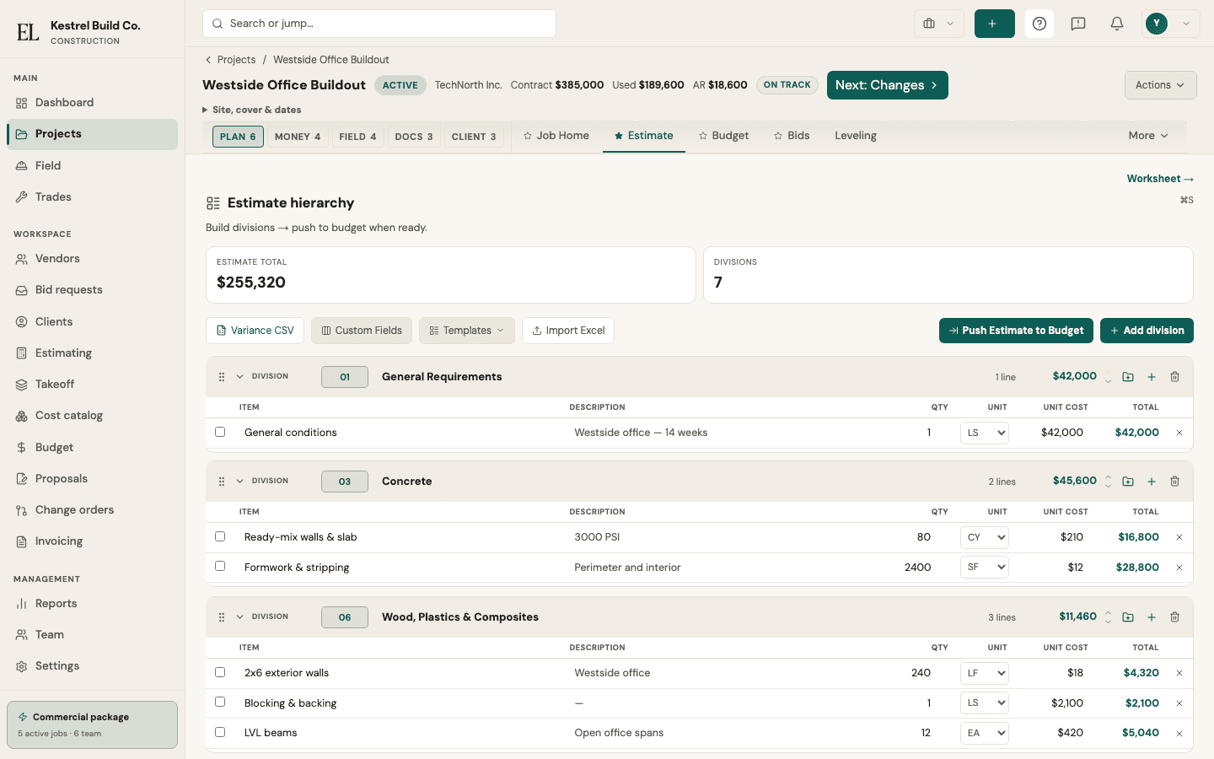Add a line to the Concrete division
Screen dimensions: 1214x759
point(1152,482)
